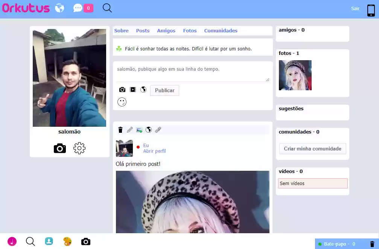
Task: Open profile settings via the gear icon
Action: (79, 148)
